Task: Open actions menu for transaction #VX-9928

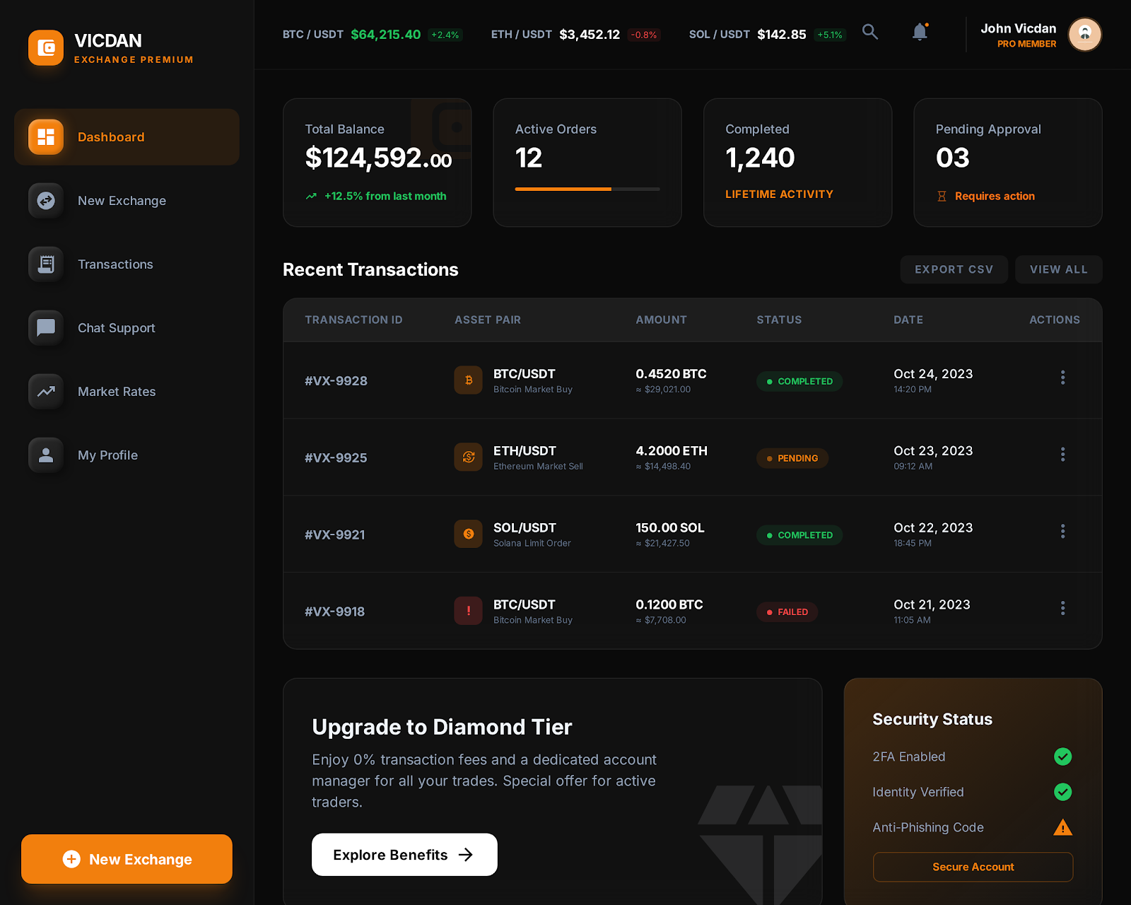Action: point(1062,378)
